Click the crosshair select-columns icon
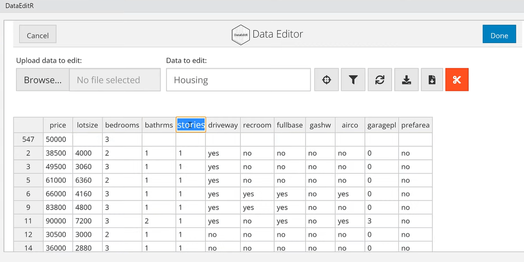Screen dimensions: 524x262 point(326,80)
